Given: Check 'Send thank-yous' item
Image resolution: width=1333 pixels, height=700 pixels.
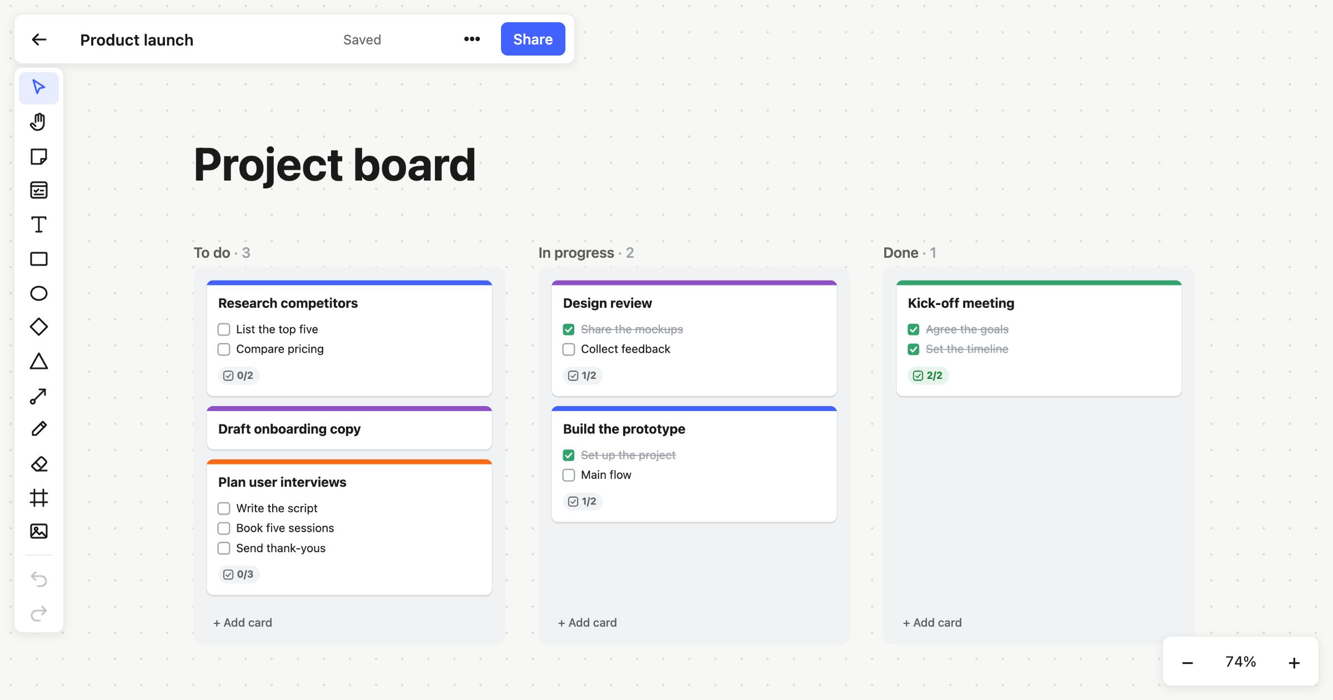Looking at the screenshot, I should (224, 548).
